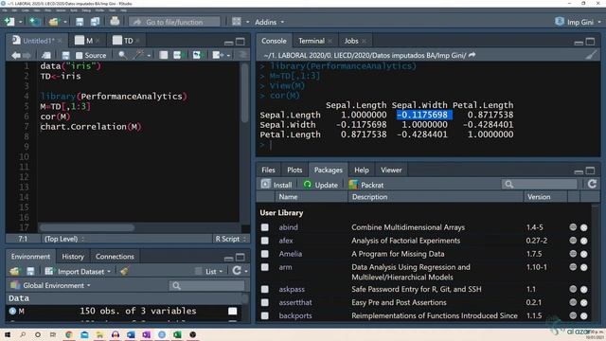Check the askpass package checkbox

(265, 289)
